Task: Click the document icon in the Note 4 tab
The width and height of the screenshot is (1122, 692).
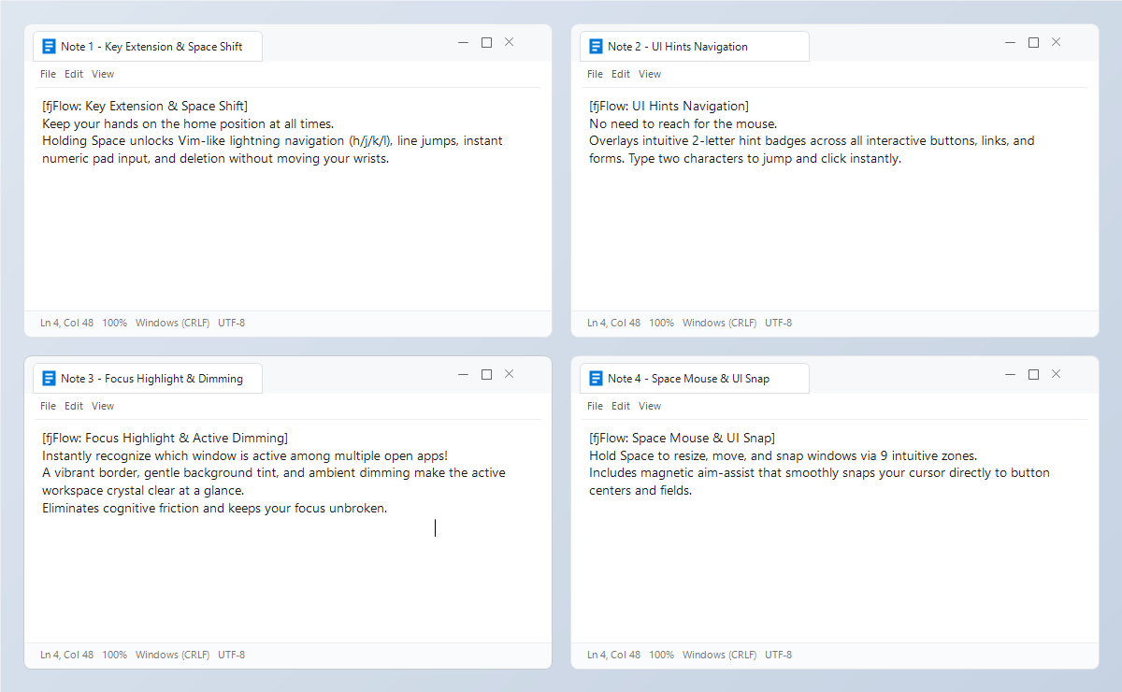Action: pyautogui.click(x=597, y=379)
